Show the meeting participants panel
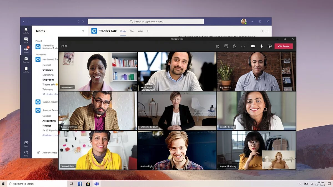This screenshot has width=333, height=187. (218, 46)
